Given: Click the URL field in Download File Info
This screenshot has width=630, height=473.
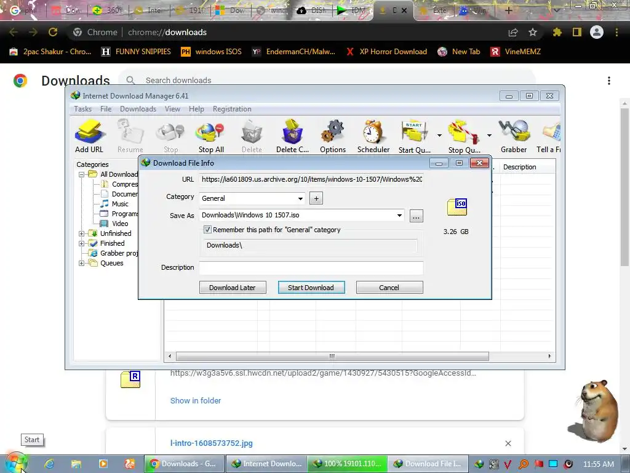Looking at the screenshot, I should coord(311,179).
